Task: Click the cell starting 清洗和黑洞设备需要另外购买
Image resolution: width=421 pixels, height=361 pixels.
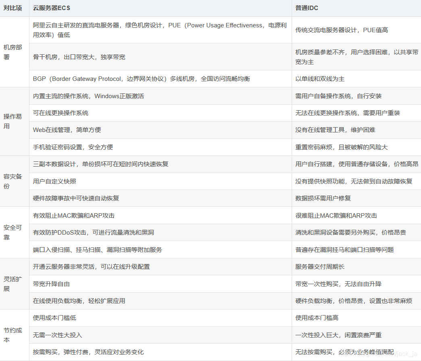Action: [357, 233]
